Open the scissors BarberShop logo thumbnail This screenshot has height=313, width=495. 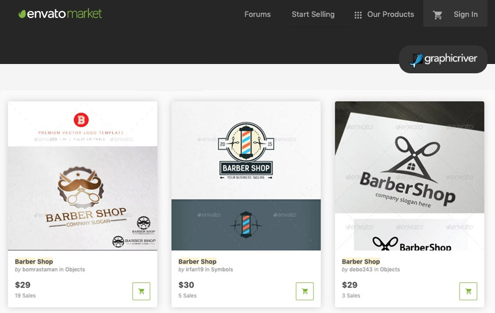coord(409,176)
